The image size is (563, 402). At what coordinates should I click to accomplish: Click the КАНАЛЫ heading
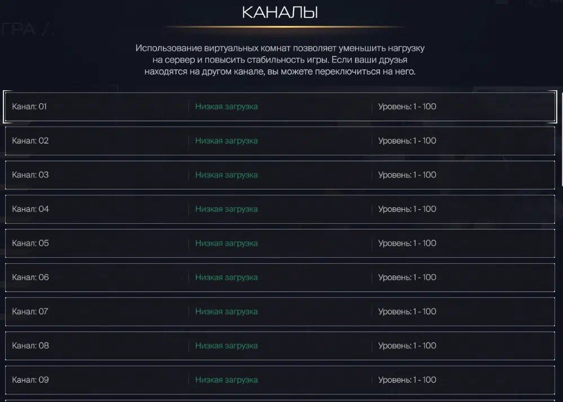pyautogui.click(x=280, y=12)
